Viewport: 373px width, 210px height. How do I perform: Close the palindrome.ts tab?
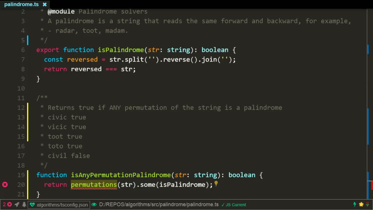(44, 4)
